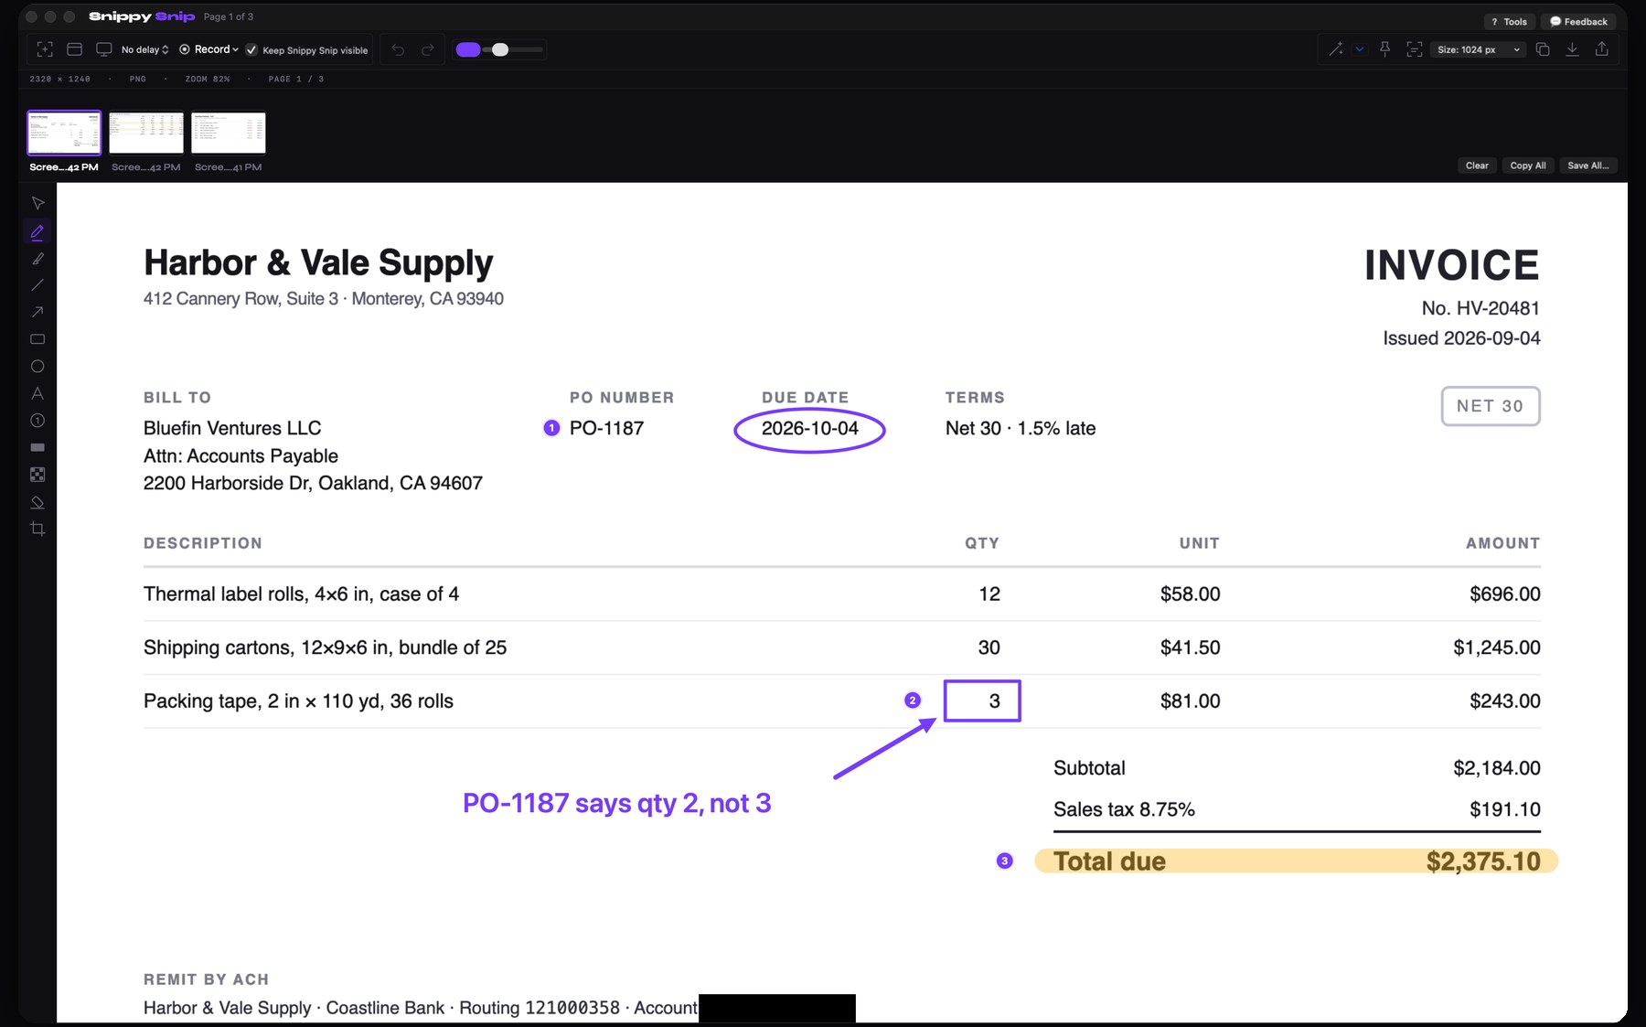This screenshot has height=1027, width=1646.
Task: Expand the blue chevron next to magic wand
Action: pos(1360,49)
